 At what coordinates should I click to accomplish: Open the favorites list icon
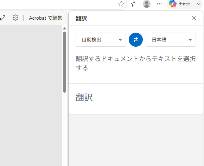click(x=134, y=4)
